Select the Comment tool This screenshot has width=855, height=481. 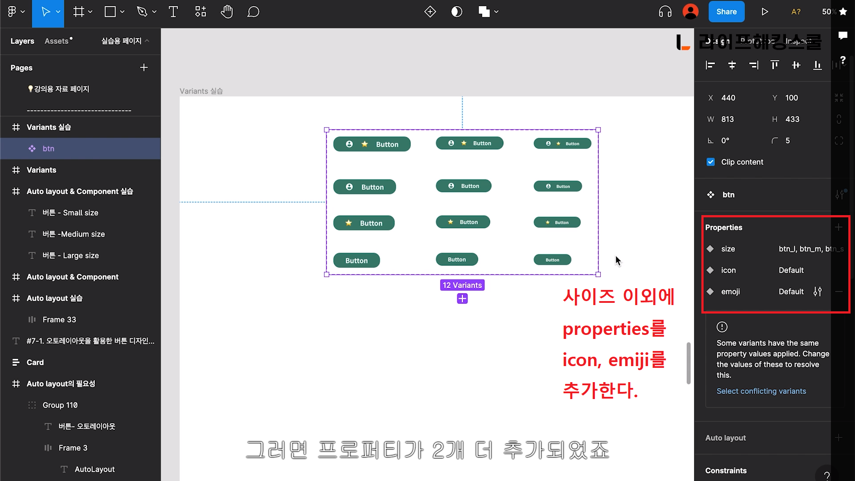tap(253, 12)
